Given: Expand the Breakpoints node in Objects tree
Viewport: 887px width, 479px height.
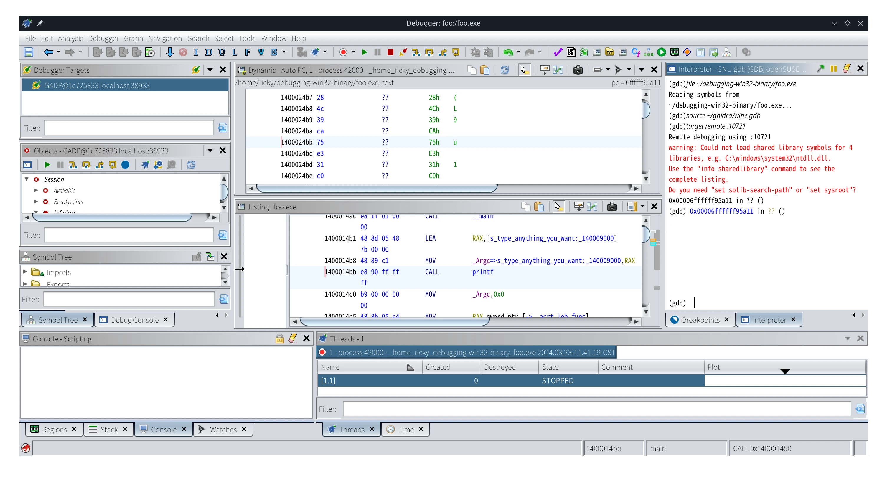Looking at the screenshot, I should pyautogui.click(x=36, y=202).
